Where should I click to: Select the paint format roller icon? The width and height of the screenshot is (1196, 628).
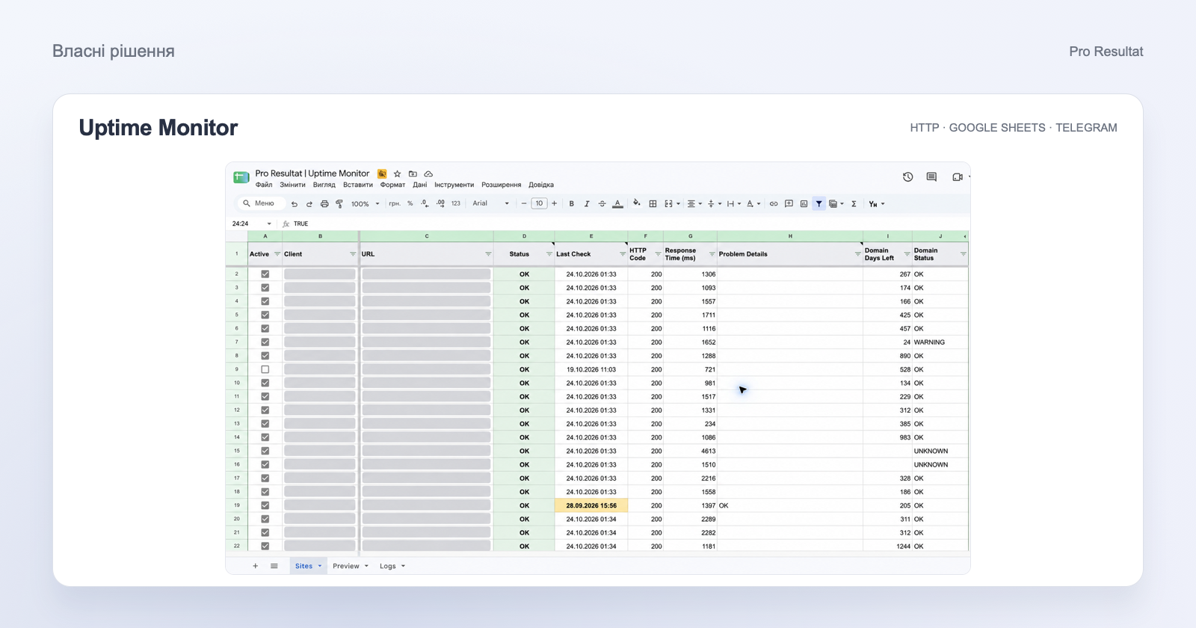(x=339, y=204)
